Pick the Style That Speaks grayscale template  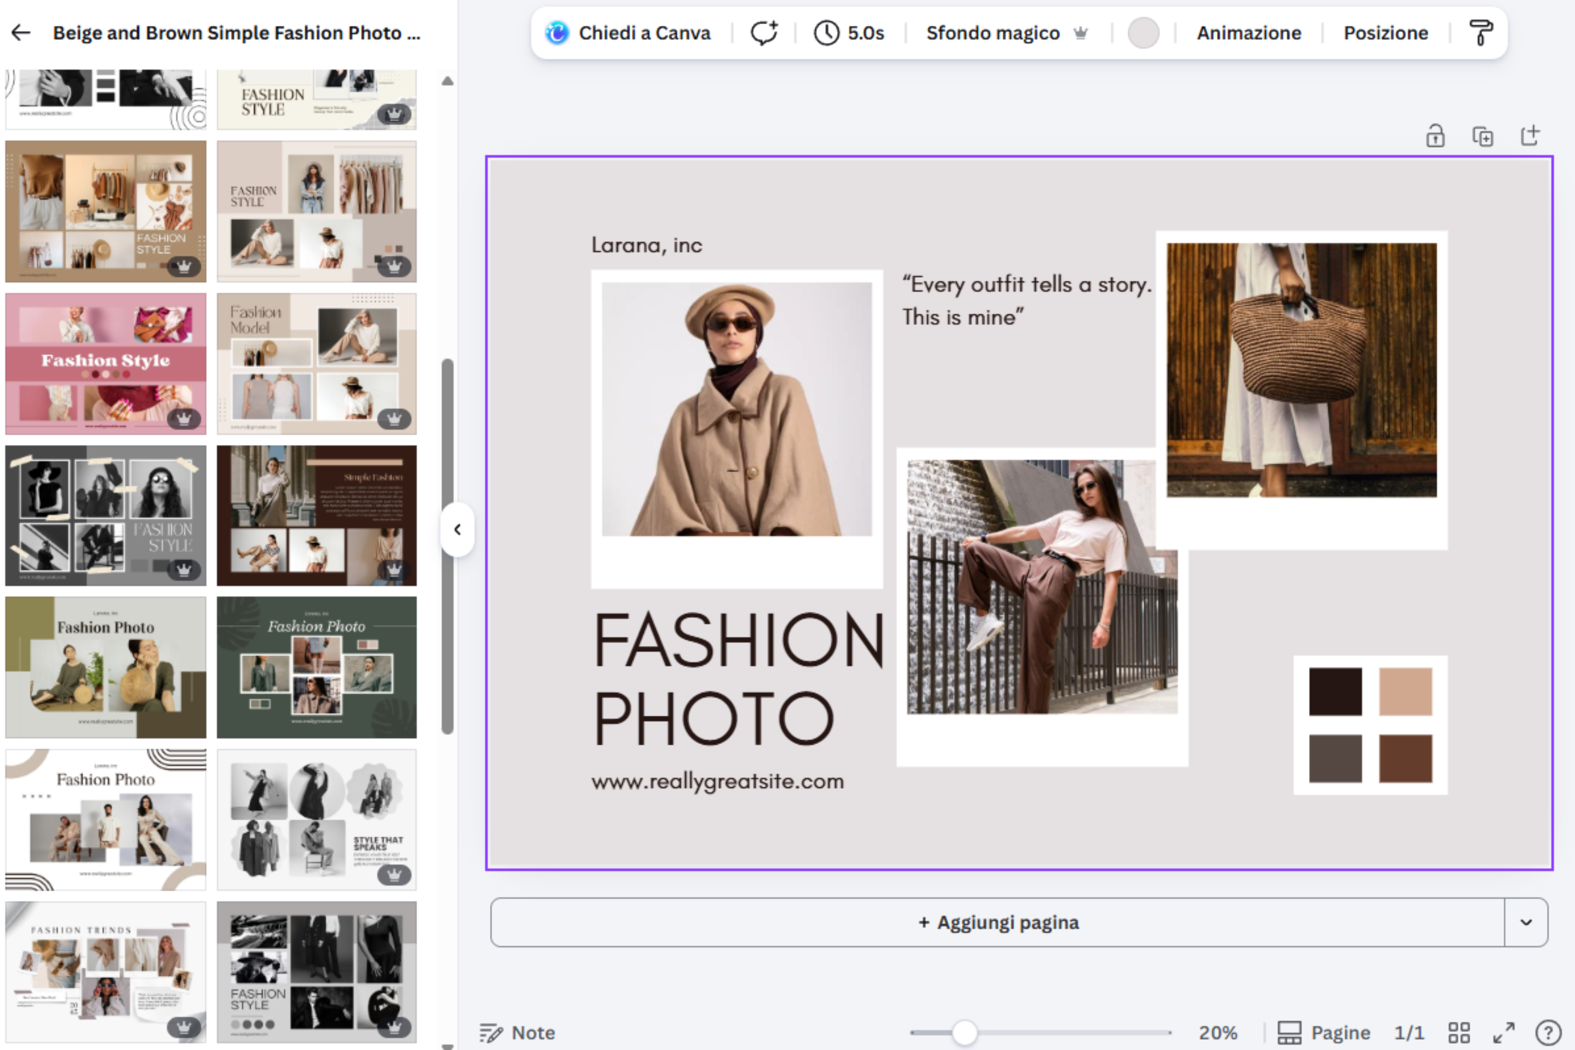point(317,820)
